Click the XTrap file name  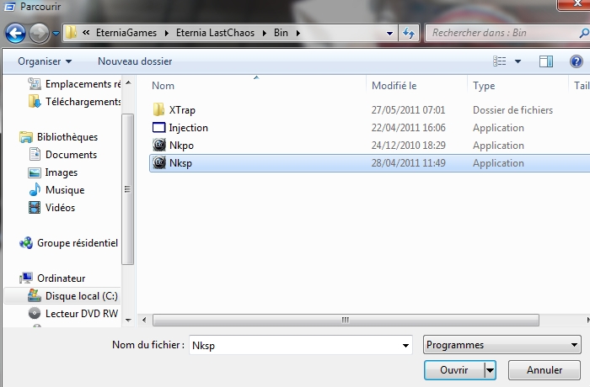click(182, 110)
